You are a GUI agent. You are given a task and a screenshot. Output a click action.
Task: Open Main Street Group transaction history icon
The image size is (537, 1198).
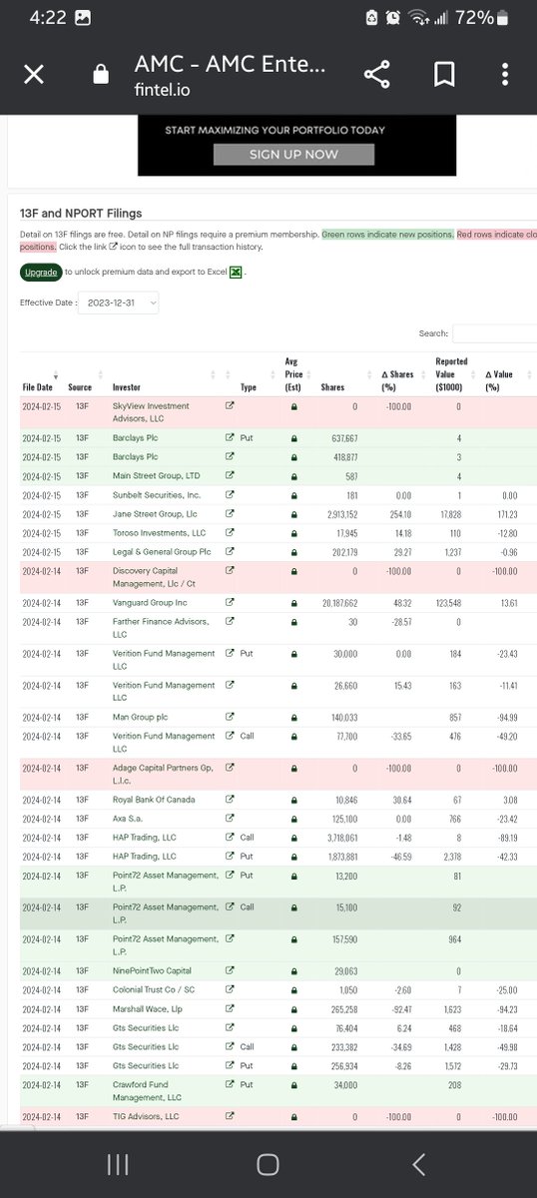point(231,475)
